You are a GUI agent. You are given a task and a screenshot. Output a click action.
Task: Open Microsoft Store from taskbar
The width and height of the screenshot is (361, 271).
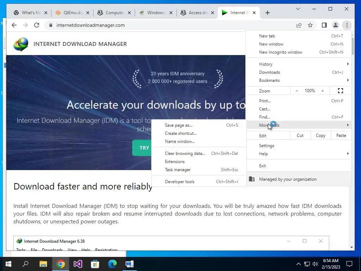tap(95, 264)
